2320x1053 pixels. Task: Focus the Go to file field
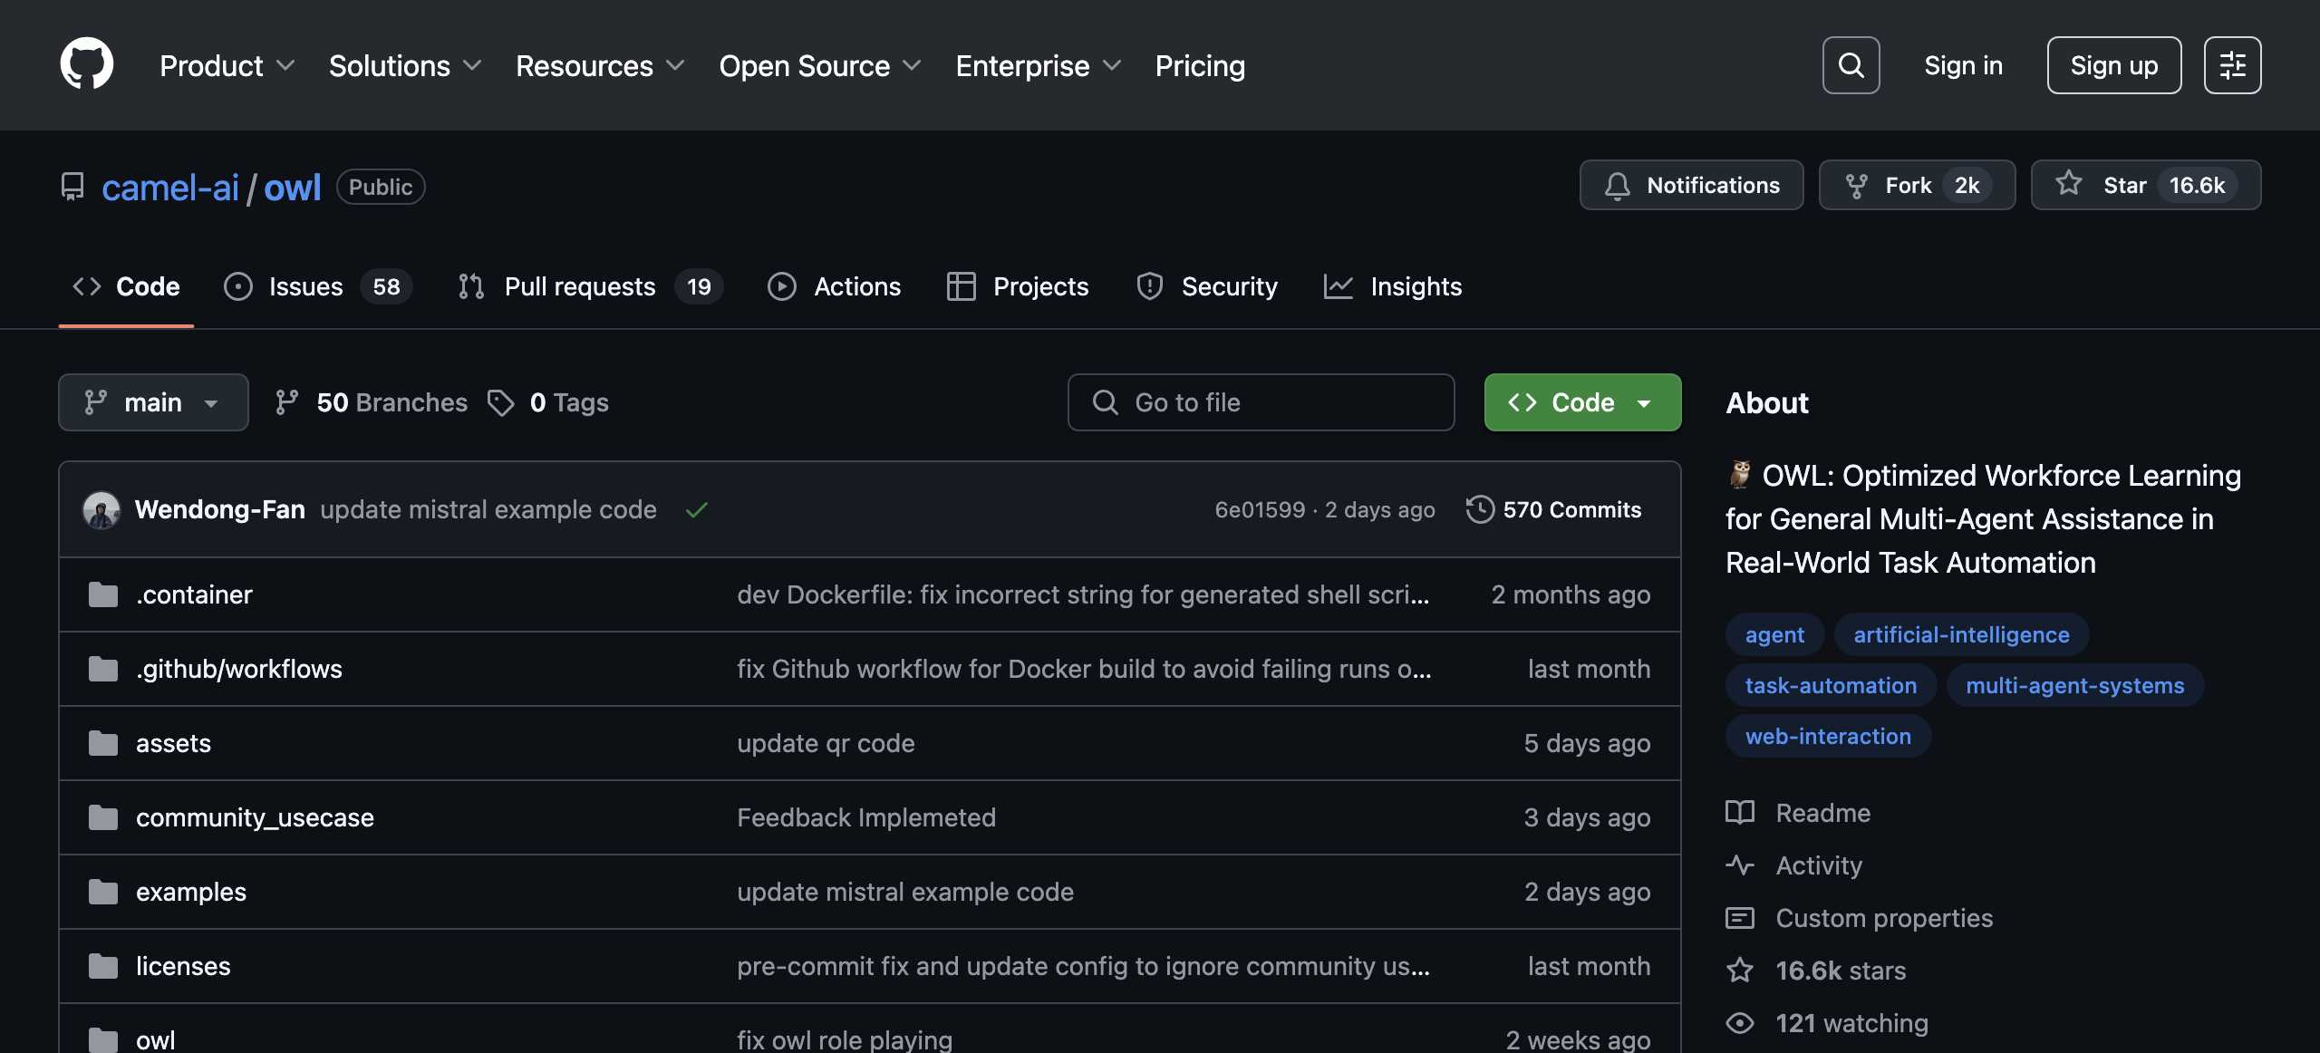click(x=1261, y=402)
